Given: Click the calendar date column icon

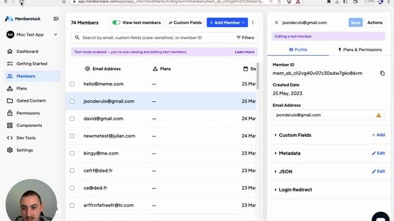Looking at the screenshot, I should pyautogui.click(x=246, y=69).
